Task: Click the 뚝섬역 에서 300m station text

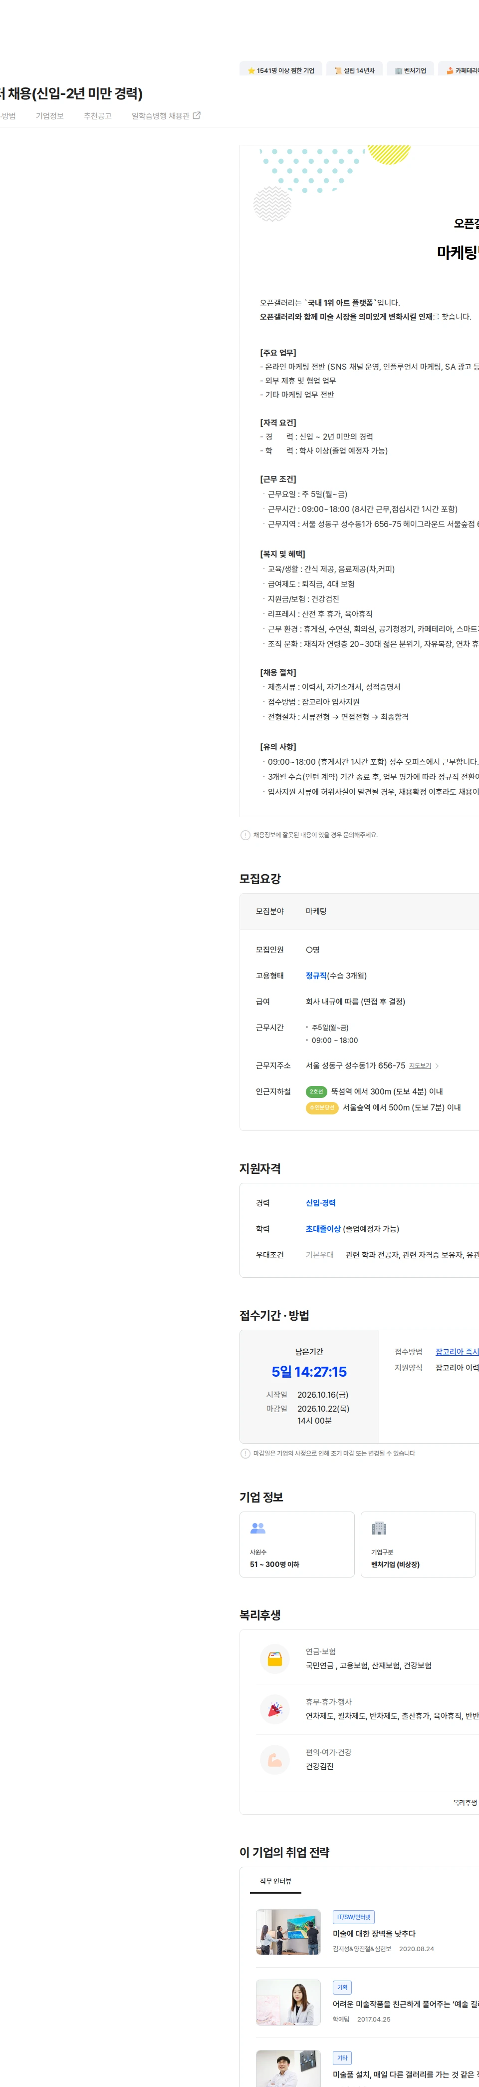Action: (x=387, y=1091)
